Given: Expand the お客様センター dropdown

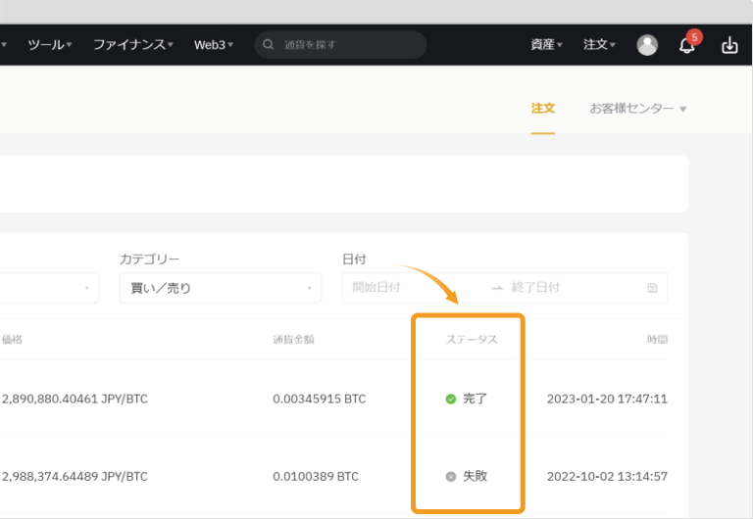Looking at the screenshot, I should 637,109.
